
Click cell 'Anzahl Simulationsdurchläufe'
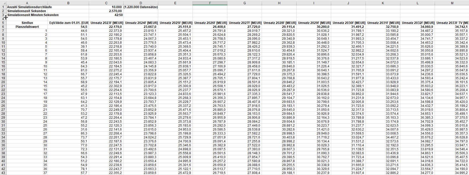pos(29,7)
